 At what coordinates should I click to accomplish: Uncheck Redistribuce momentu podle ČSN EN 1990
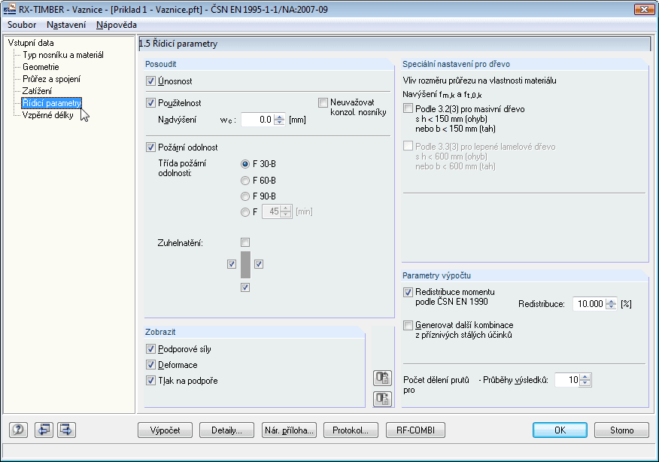click(408, 293)
